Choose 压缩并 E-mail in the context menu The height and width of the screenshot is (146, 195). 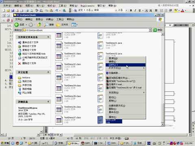pyautogui.click(x=126, y=84)
